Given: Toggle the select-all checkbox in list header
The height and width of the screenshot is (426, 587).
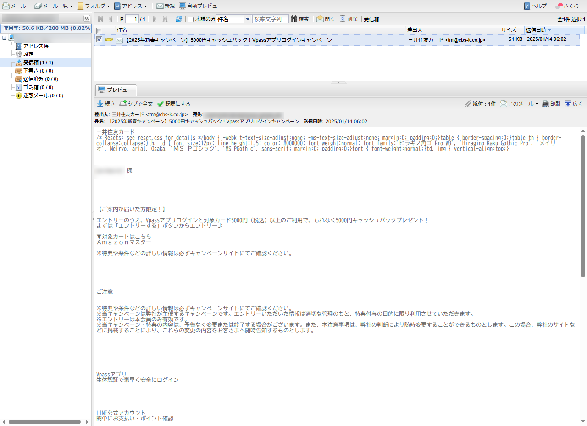Looking at the screenshot, I should pos(99,30).
